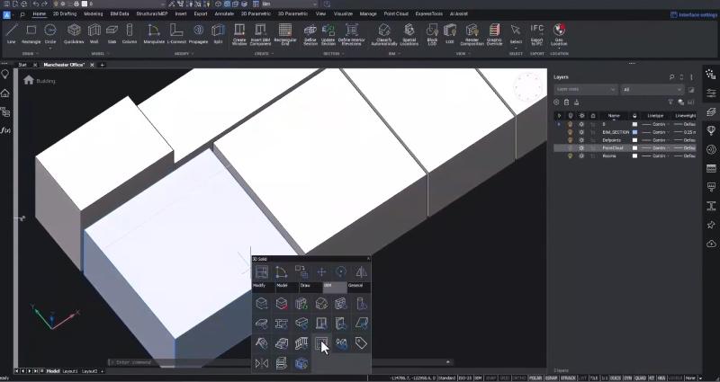Viewport: 720px width, 382px height.
Task: Select the Circle draw tool
Action: tap(50, 34)
